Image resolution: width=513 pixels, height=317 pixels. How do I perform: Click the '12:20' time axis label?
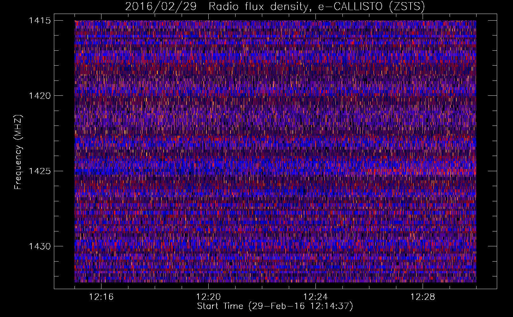(x=208, y=297)
